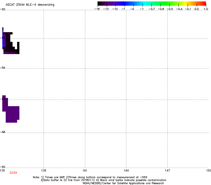This screenshot has height=185, width=211.
Task: Click the 144 longitude label
Action: (x=126, y=170)
